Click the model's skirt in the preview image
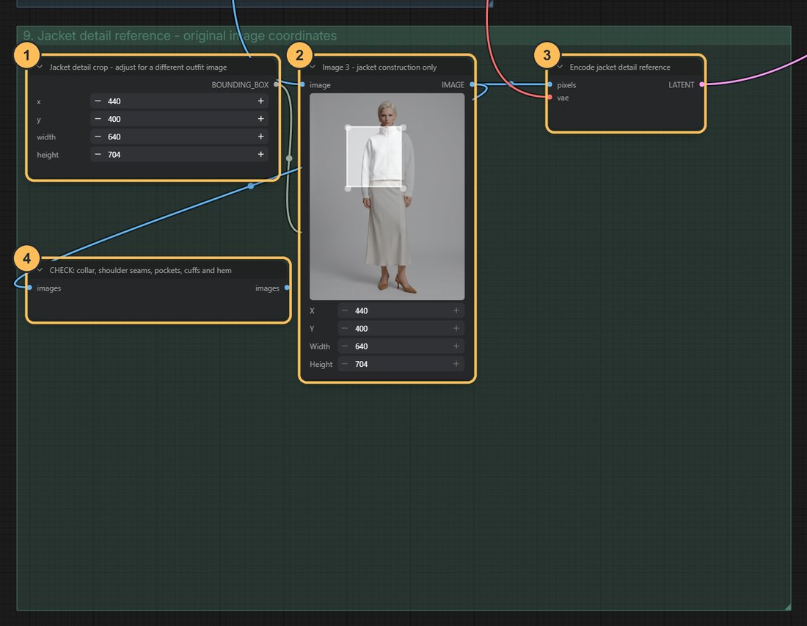The width and height of the screenshot is (807, 626). [x=387, y=227]
